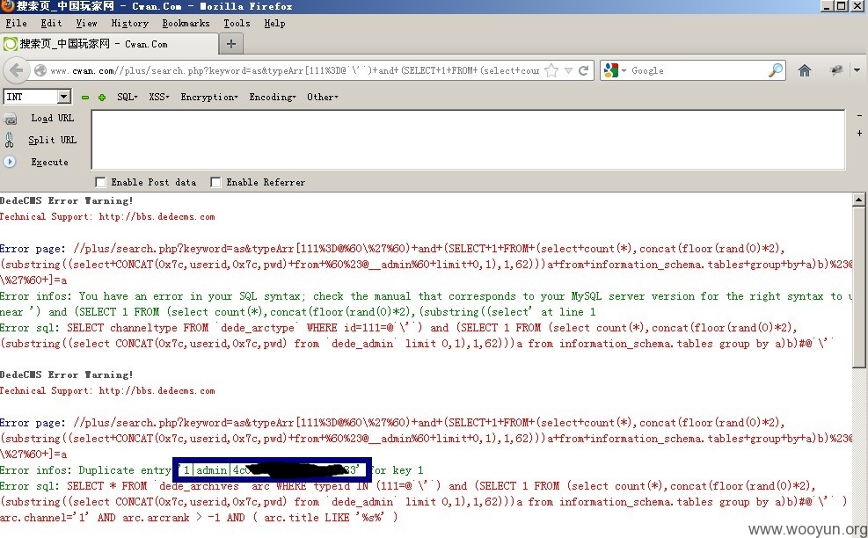Open the Help menu
Viewport: 868px width, 538px height.
click(274, 23)
